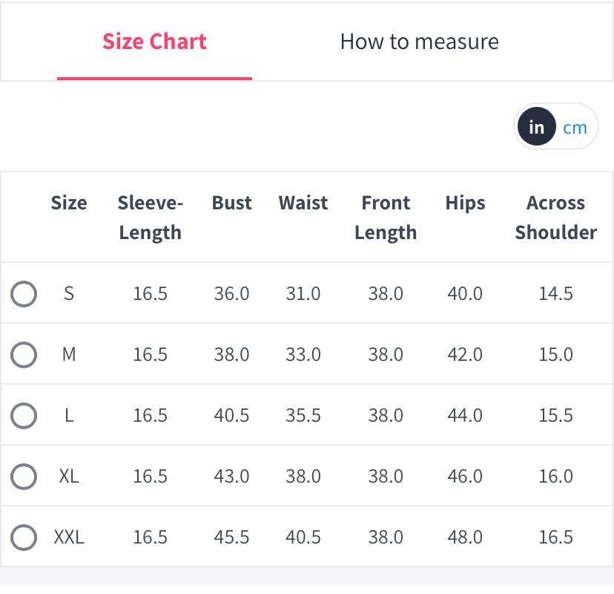The image size is (614, 594).
Task: Click the Bust column header
Action: point(231,203)
